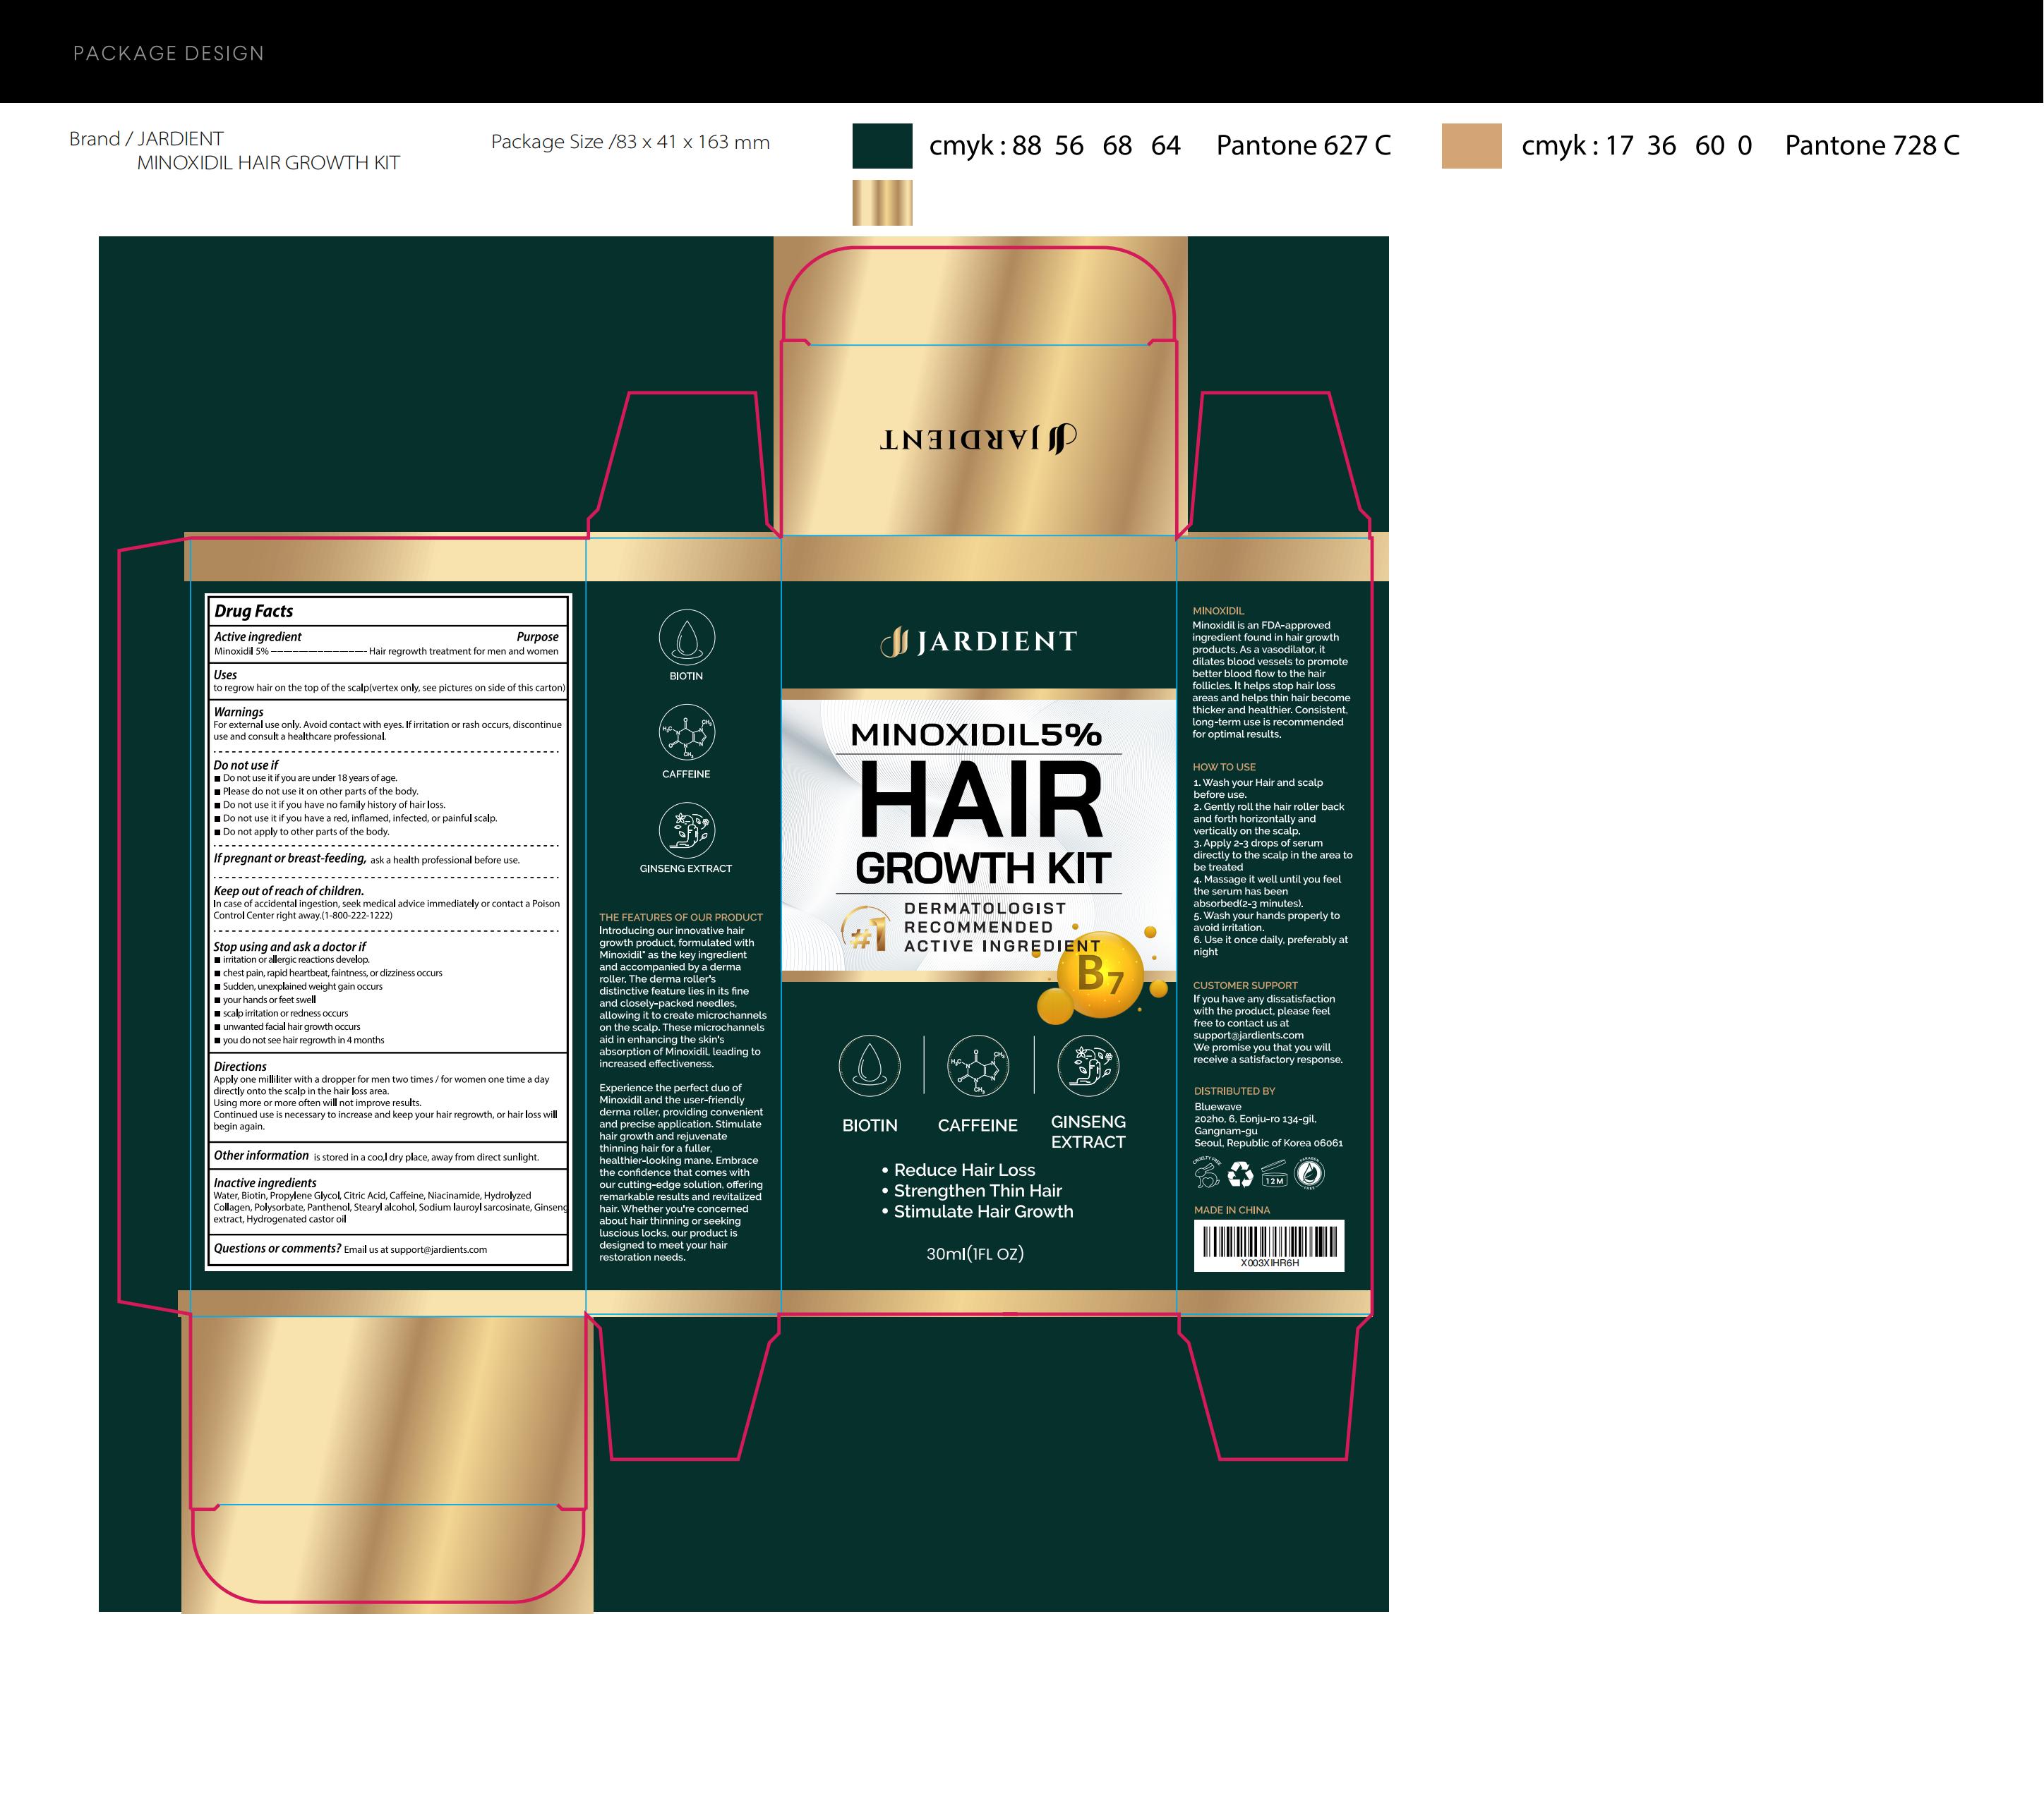Image resolution: width=2044 pixels, height=1820 pixels.
Task: Click the PACKAGE DESIGN title text
Action: click(168, 53)
